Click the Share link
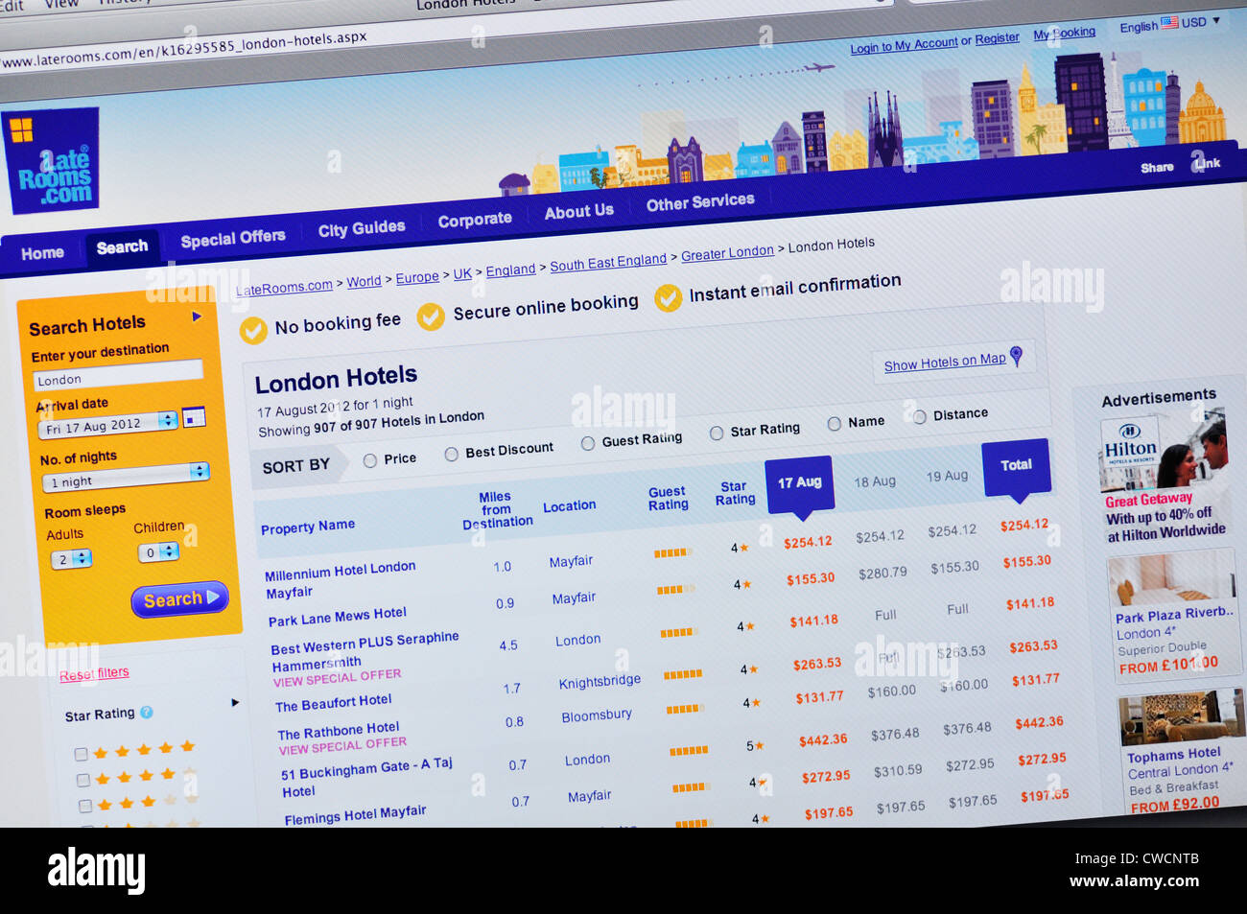 pyautogui.click(x=1157, y=167)
